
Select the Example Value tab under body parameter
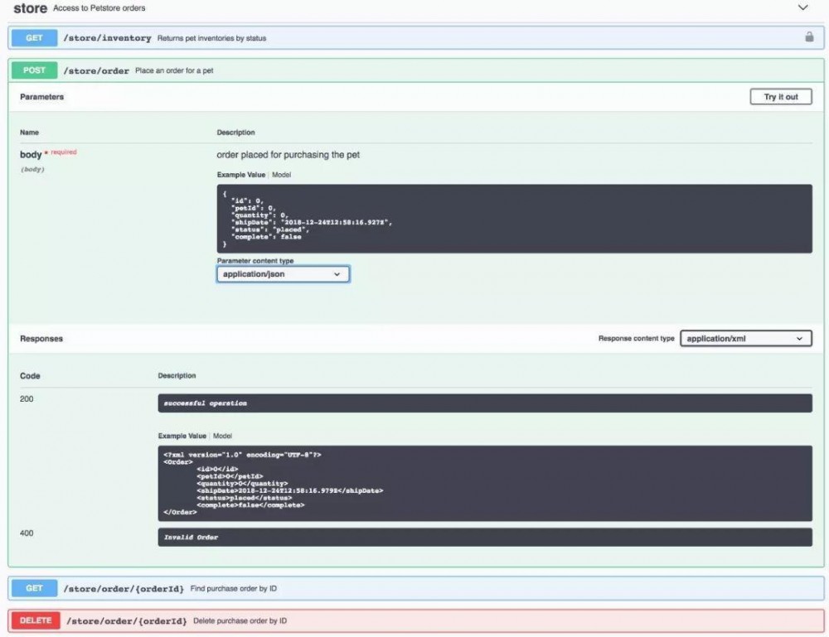point(241,175)
